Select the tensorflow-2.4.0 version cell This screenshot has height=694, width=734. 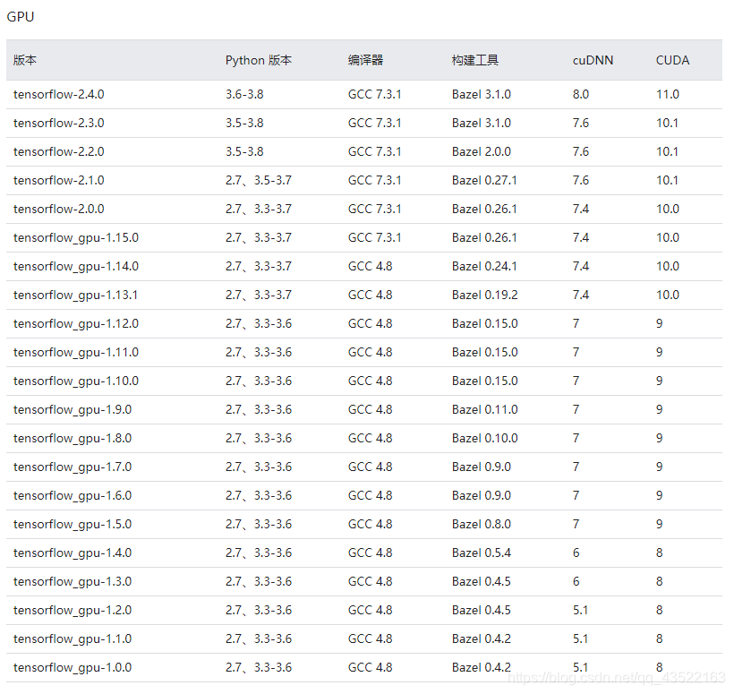point(58,94)
